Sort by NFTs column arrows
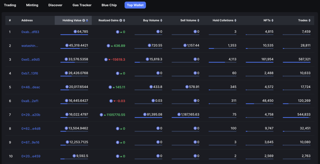Viewport: 320px width, 164px height. [x=272, y=20]
